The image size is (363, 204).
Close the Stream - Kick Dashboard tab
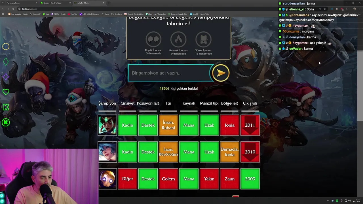(x=70, y=3)
